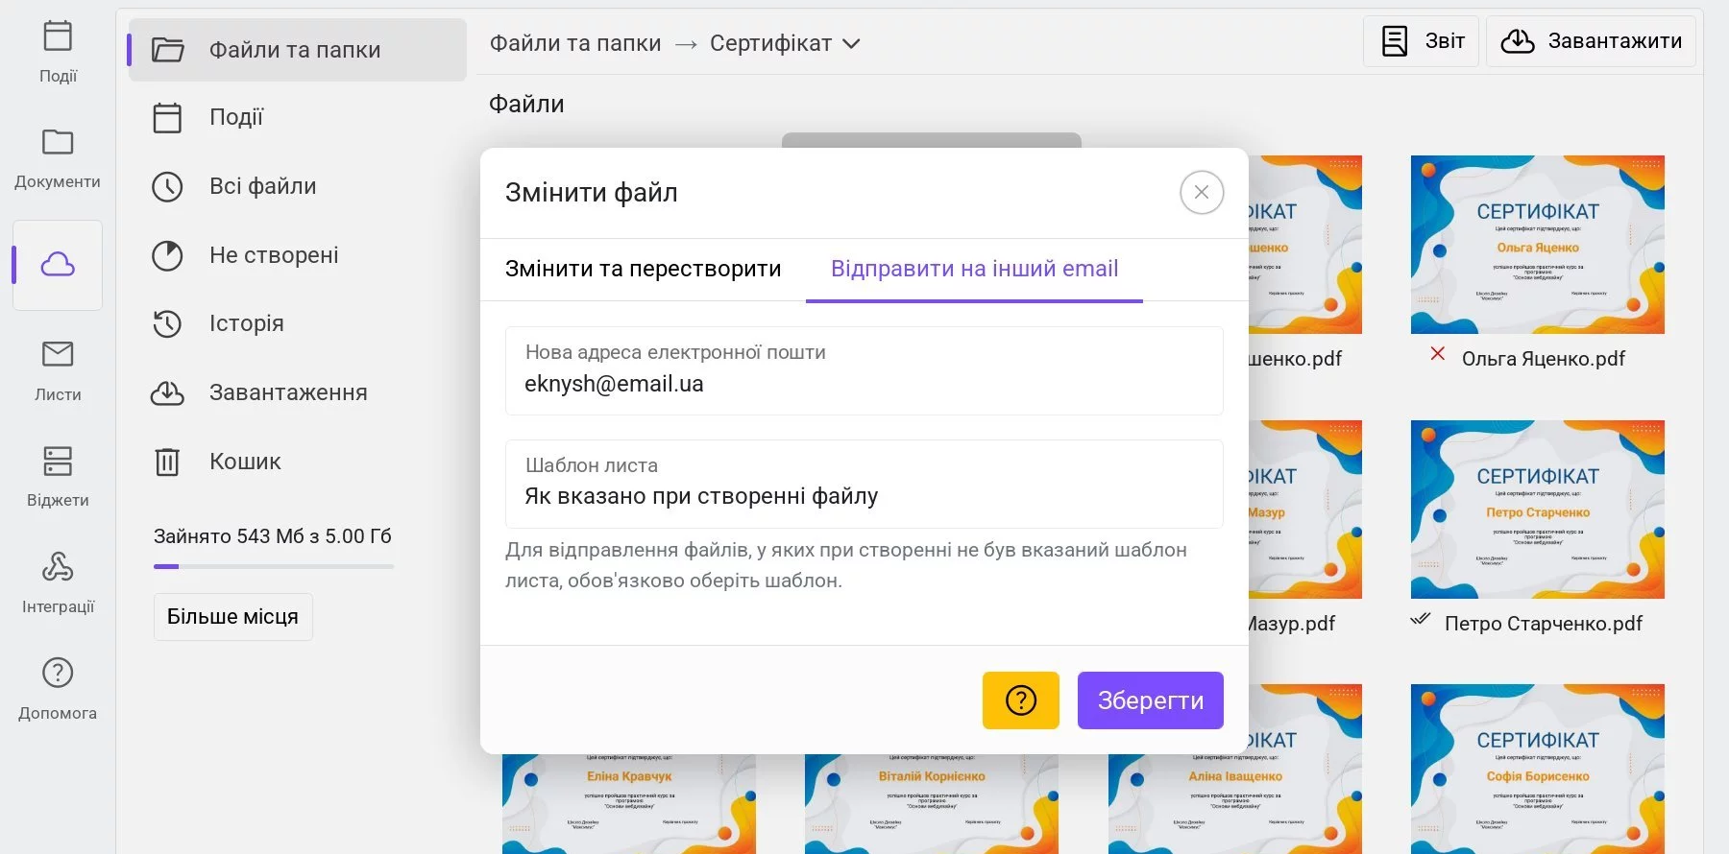Open the Еліна Кравчук certificate thumbnail
Screen dimensions: 1729x854
629,804
